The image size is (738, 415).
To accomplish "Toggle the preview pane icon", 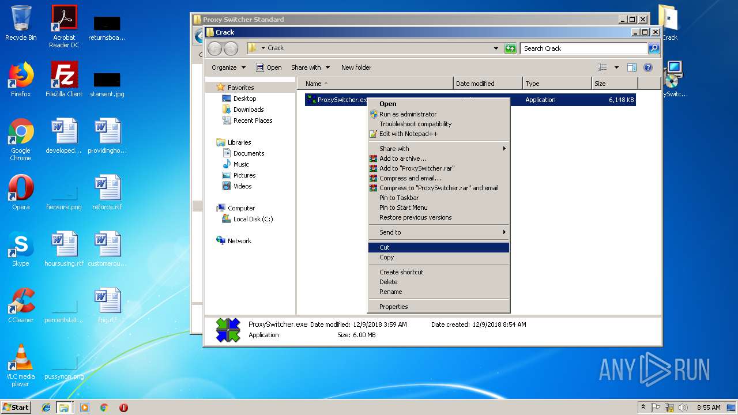I will (632, 67).
